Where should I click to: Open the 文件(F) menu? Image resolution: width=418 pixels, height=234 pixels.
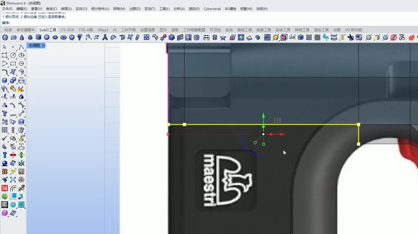pos(7,9)
